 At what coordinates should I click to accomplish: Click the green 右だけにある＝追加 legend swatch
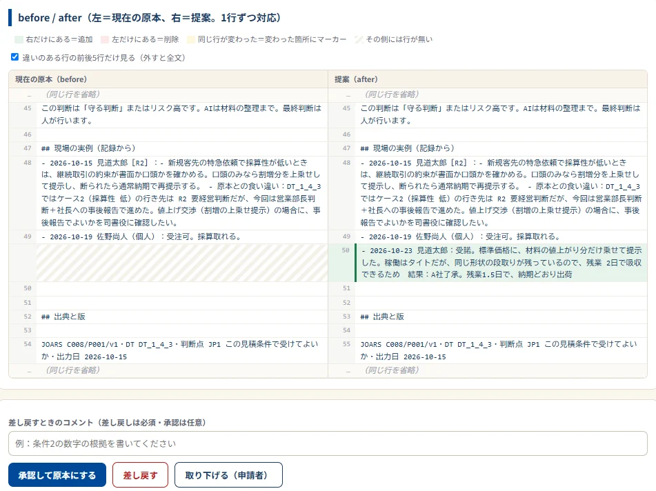[19, 39]
